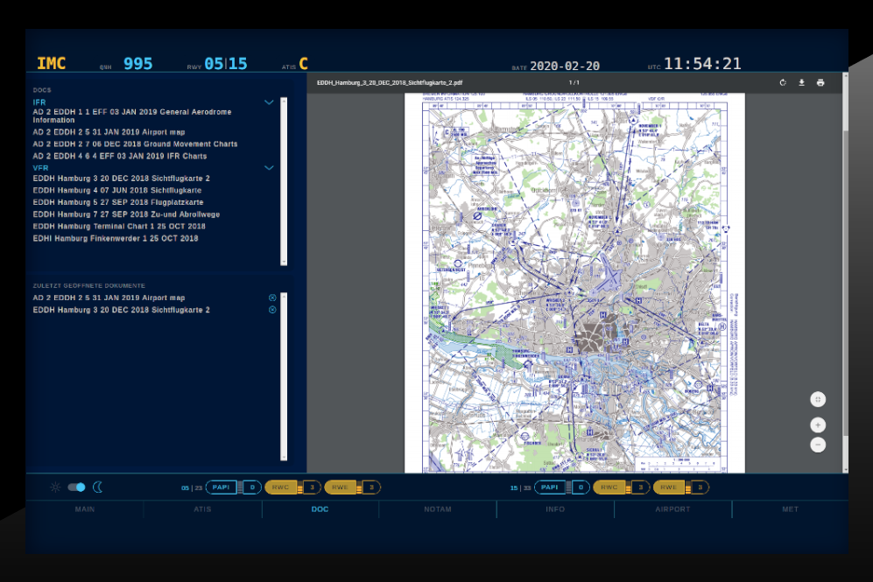Remove Airport map from recent documents
This screenshot has width=873, height=582.
(272, 298)
